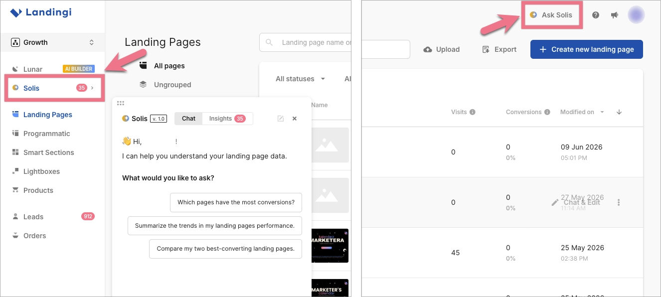The width and height of the screenshot is (661, 297).
Task: Click the landing page name search field
Action: pyautogui.click(x=305, y=42)
